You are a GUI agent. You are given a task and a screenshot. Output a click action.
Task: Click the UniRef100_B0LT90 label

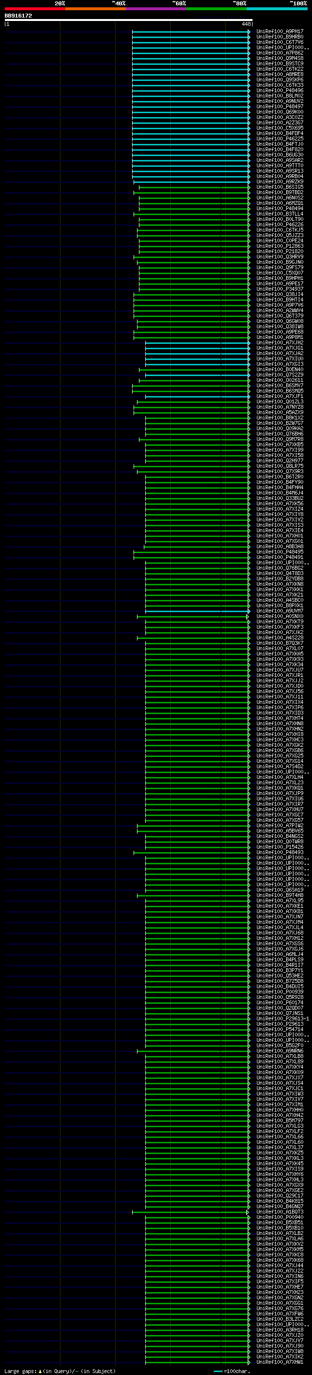pyautogui.click(x=280, y=219)
